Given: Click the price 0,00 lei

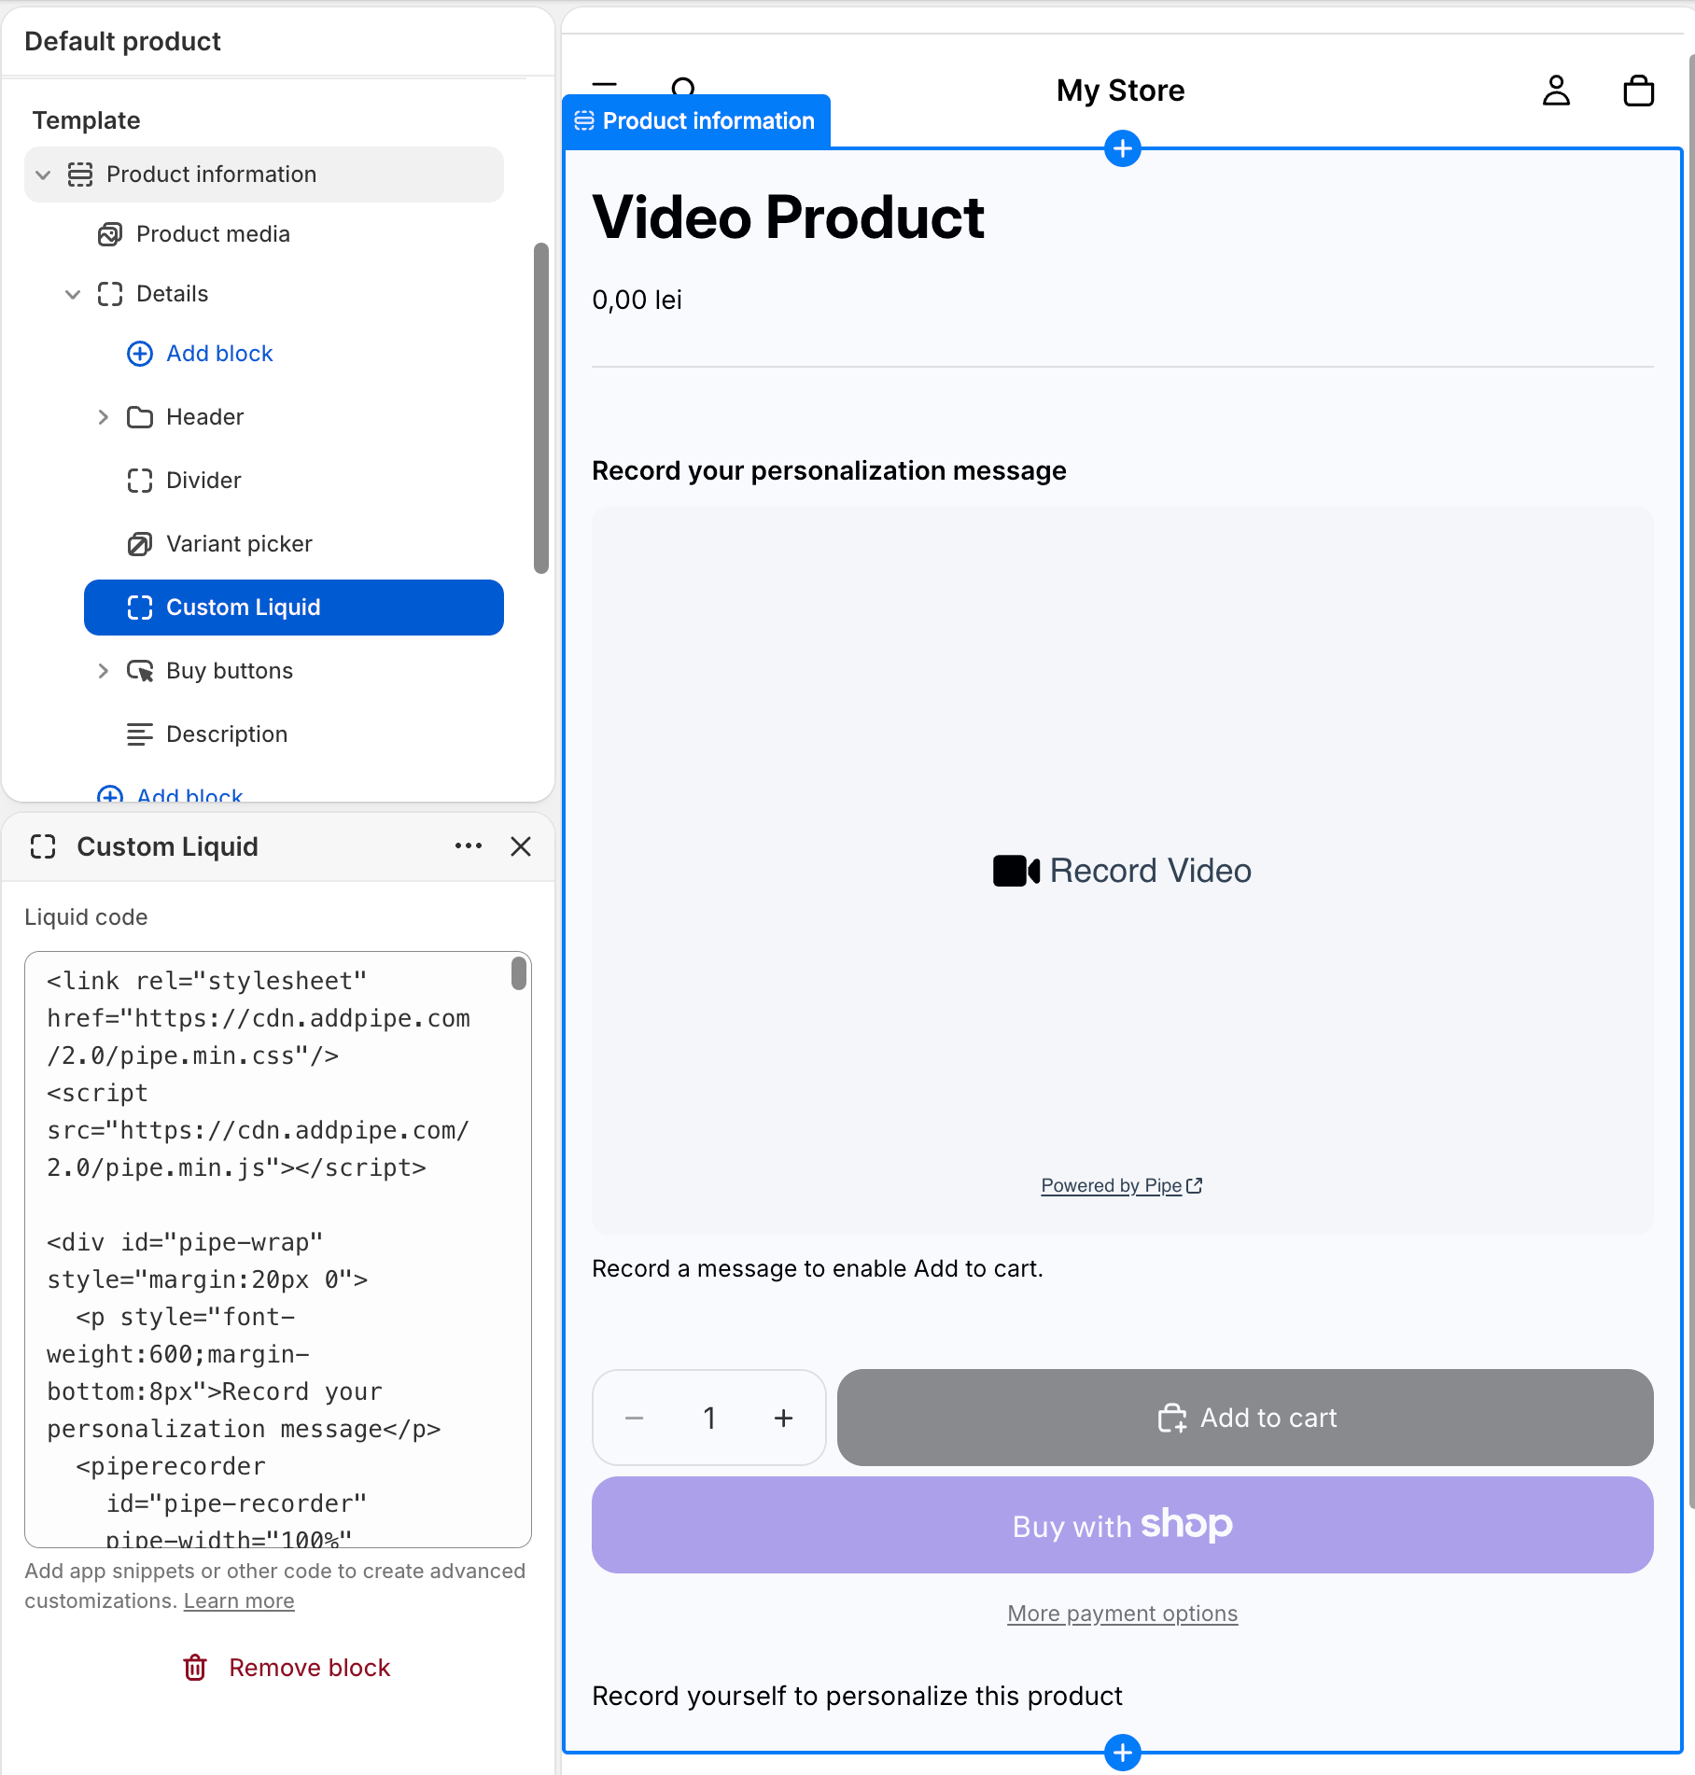Looking at the screenshot, I should pos(637,300).
